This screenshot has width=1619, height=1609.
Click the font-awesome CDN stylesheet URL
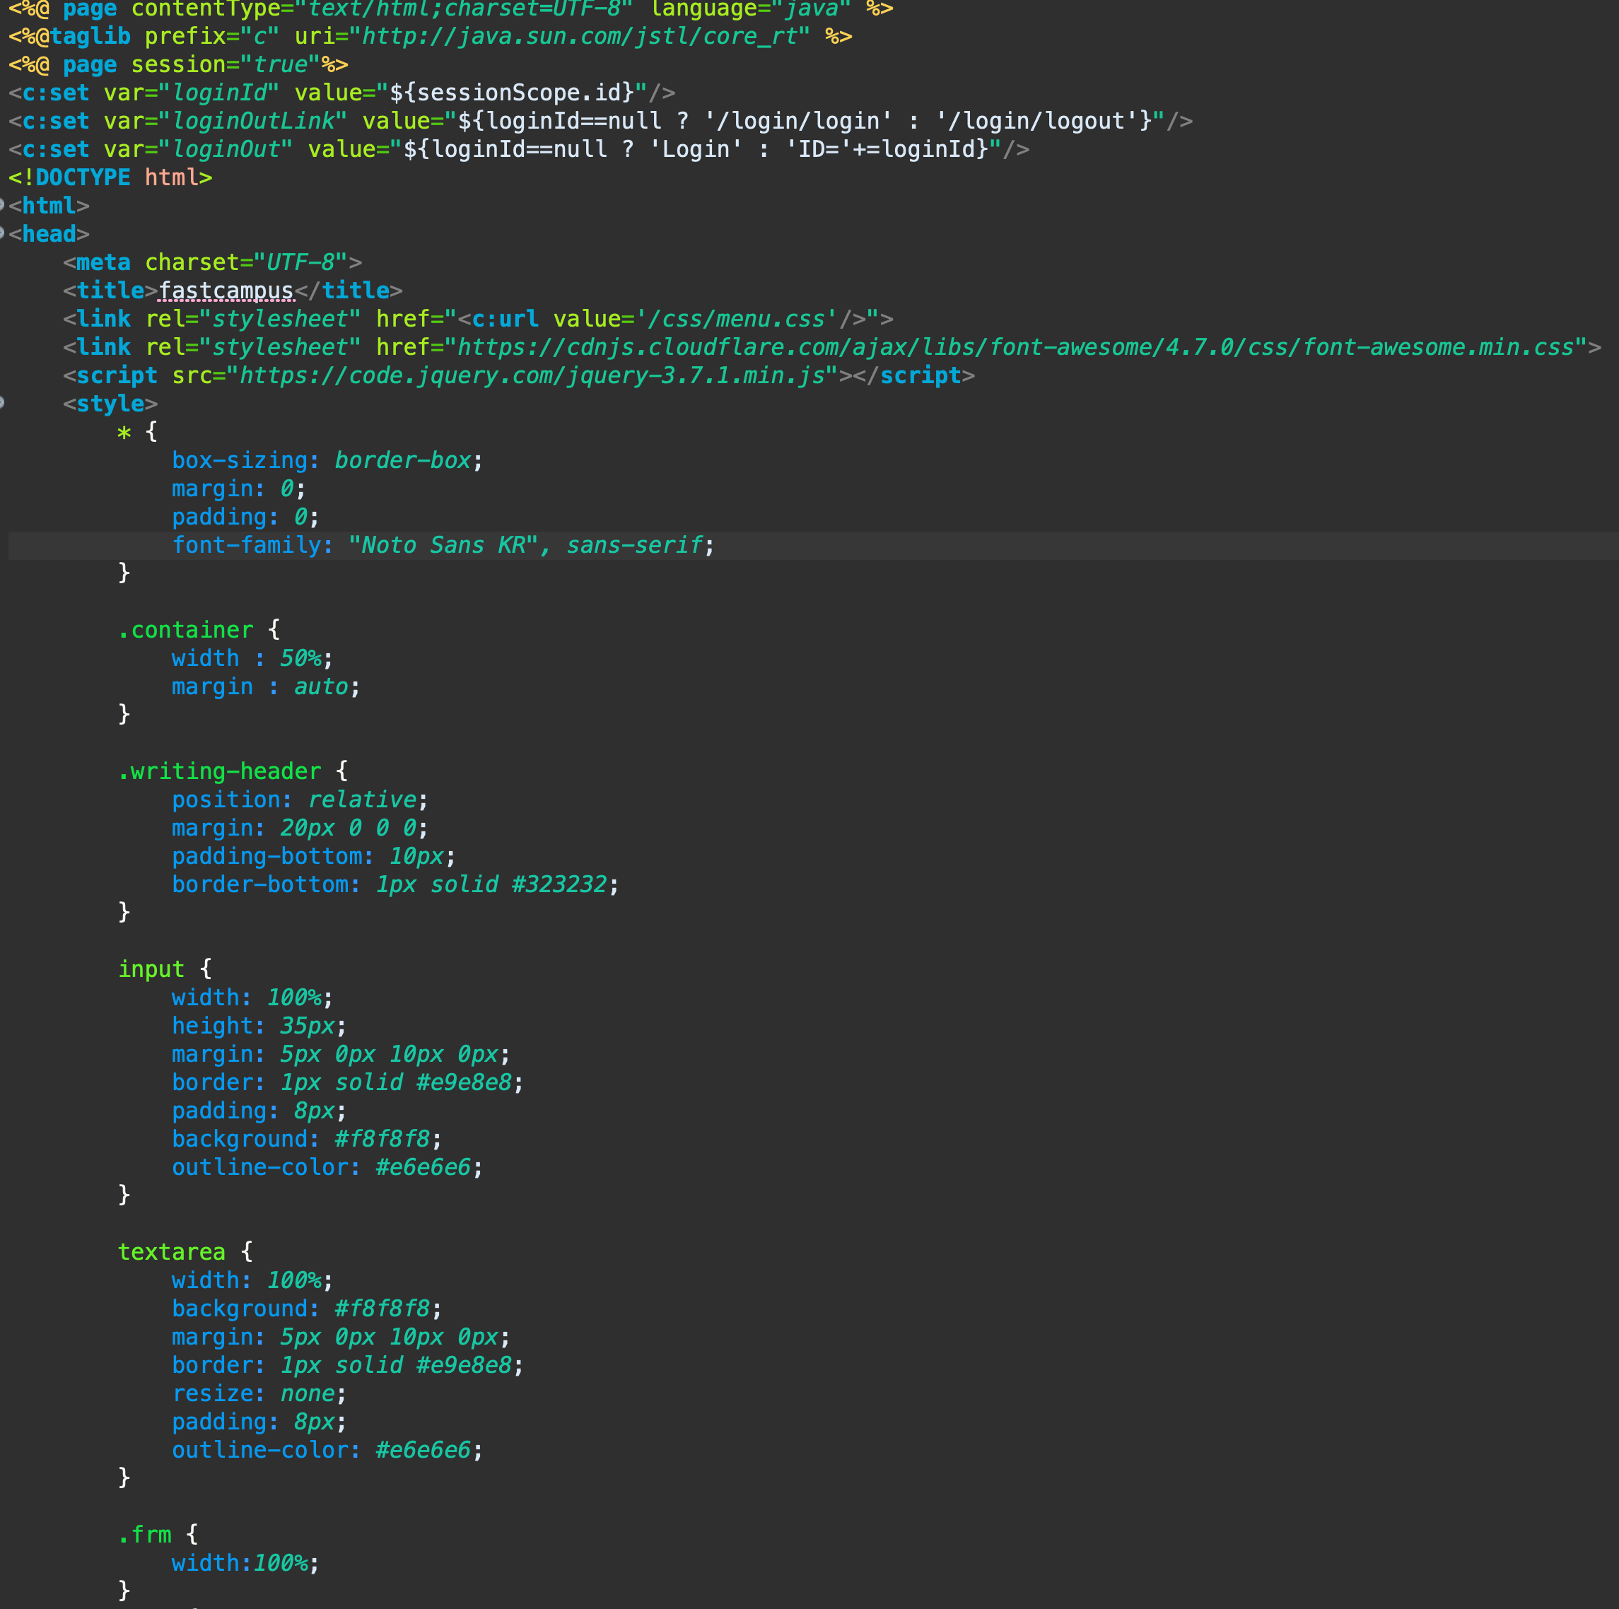coord(1015,347)
